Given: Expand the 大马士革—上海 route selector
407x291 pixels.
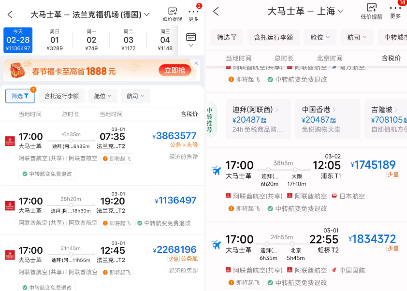Looking at the screenshot, I should pos(308,11).
